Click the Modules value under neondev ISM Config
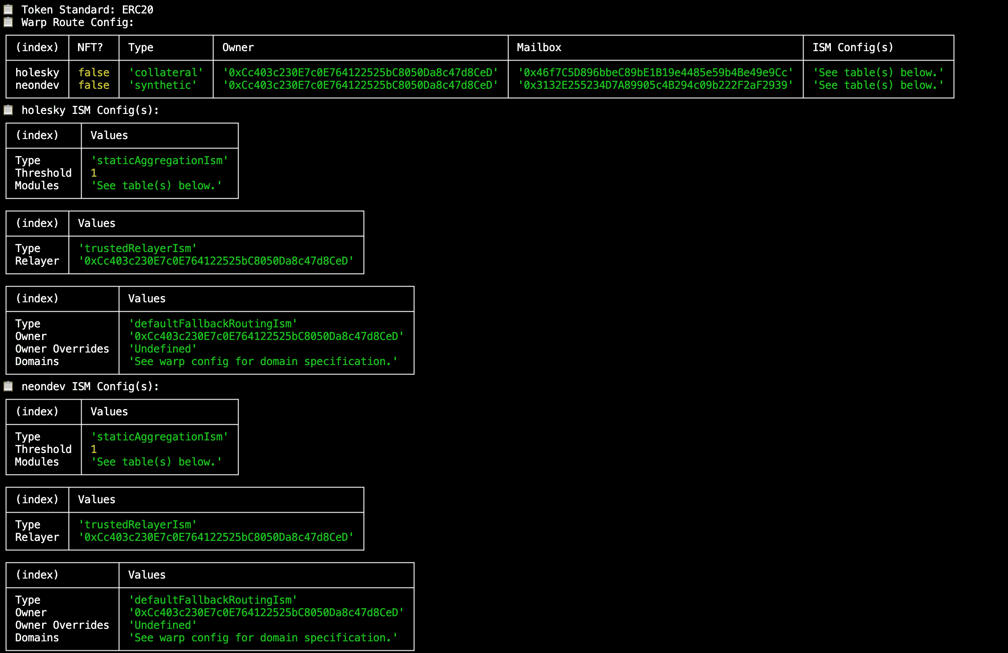This screenshot has height=653, width=1008. tap(156, 462)
